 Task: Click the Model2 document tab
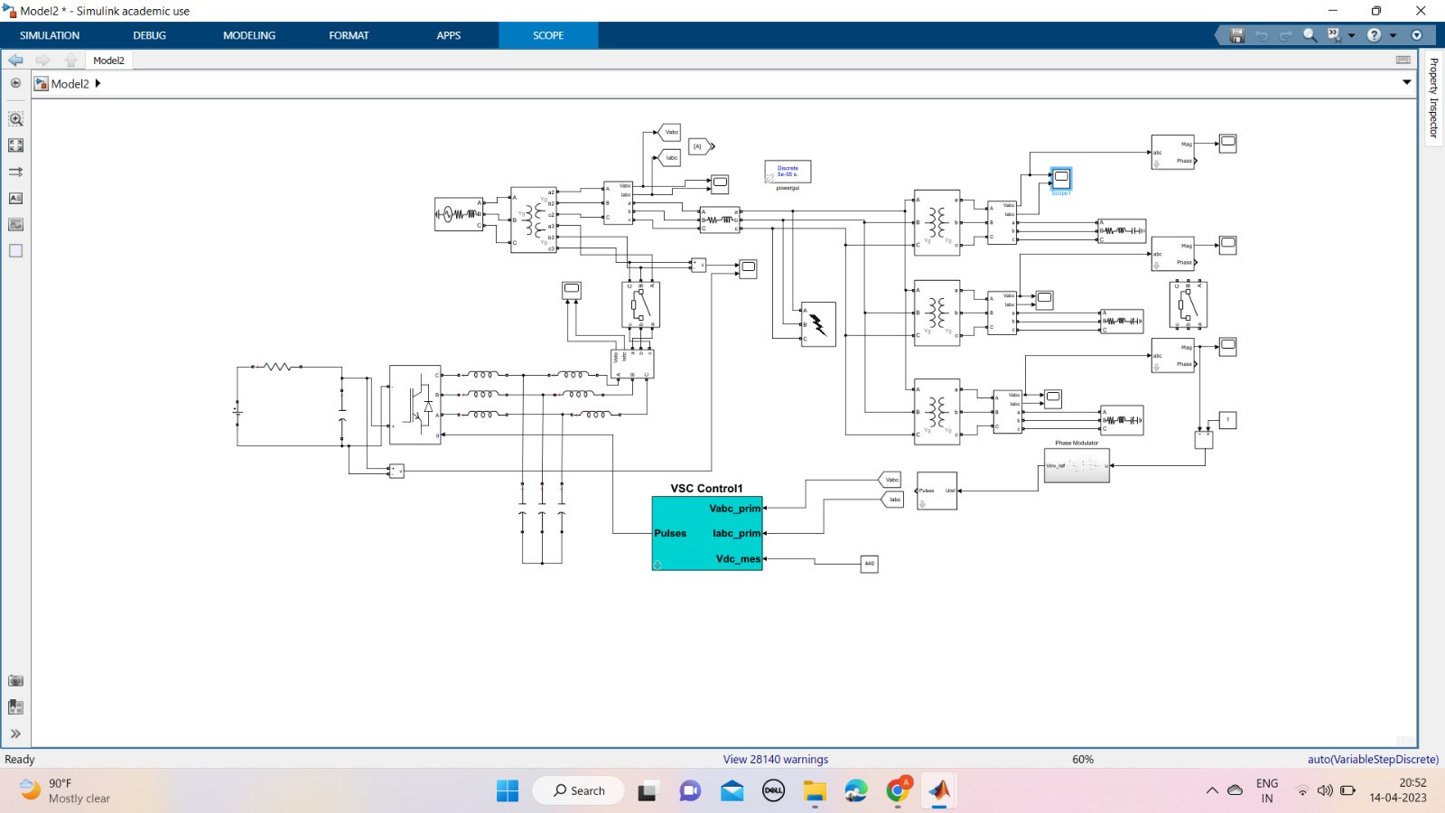[108, 61]
